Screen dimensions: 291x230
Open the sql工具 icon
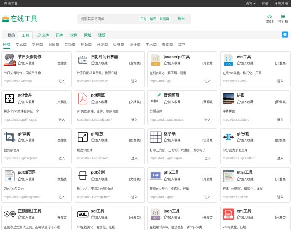click(82, 214)
